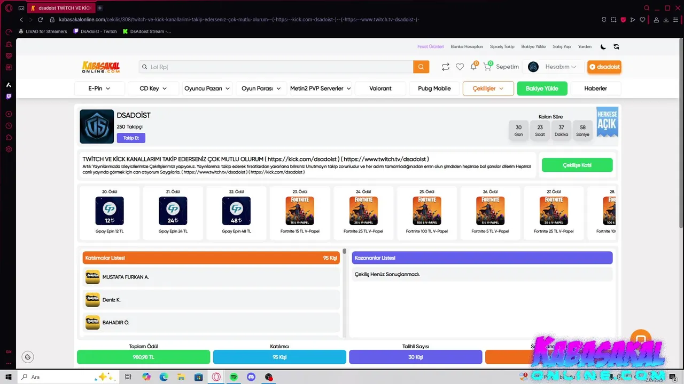Viewport: 684px width, 384px height.
Task: Expand the Oyun Parası dropdown
Action: pos(261,89)
